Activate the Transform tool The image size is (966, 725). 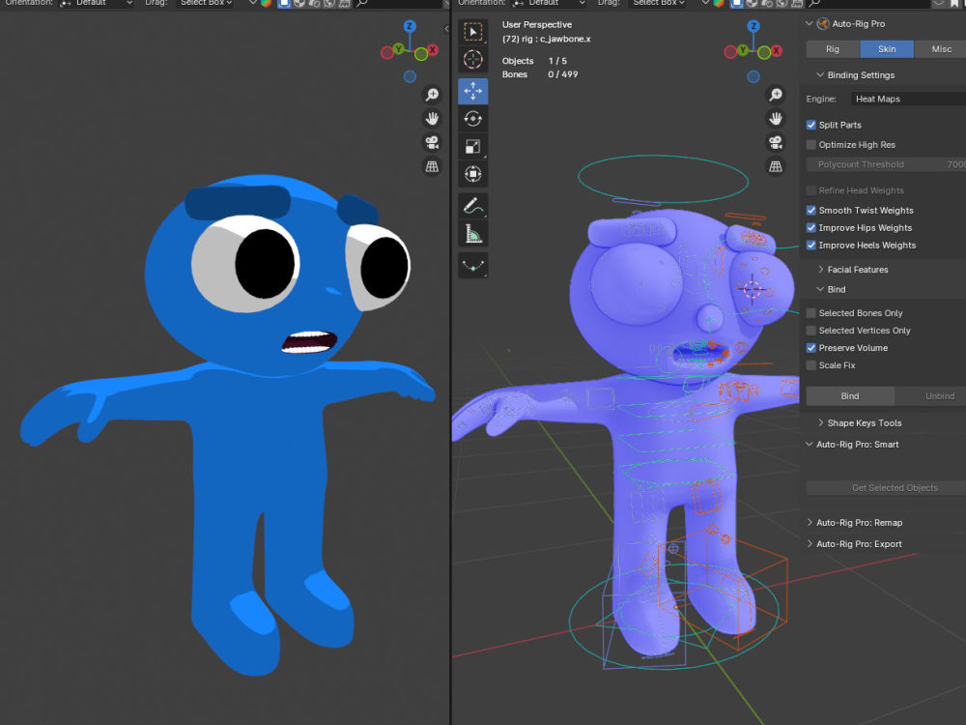(473, 174)
